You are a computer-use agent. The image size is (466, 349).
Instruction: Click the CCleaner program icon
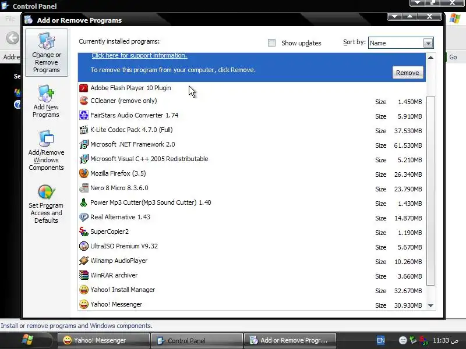pos(83,101)
